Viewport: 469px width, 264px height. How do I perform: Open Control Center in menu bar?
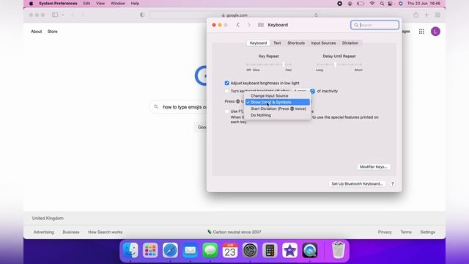(x=391, y=4)
